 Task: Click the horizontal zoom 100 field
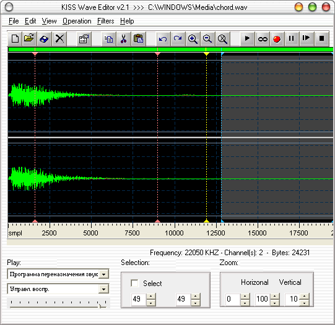pos(263,299)
